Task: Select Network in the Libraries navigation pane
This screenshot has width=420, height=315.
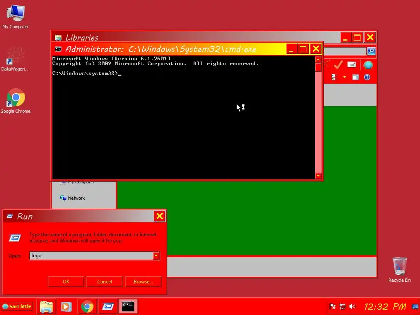Action: [72, 198]
